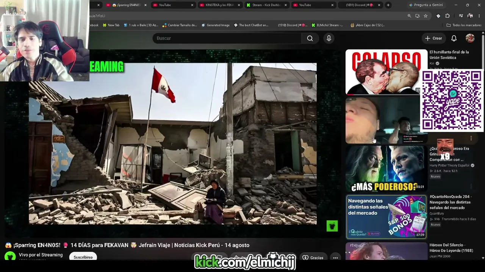Open Pregunta a Gemini
The image size is (485, 272).
pos(426,5)
